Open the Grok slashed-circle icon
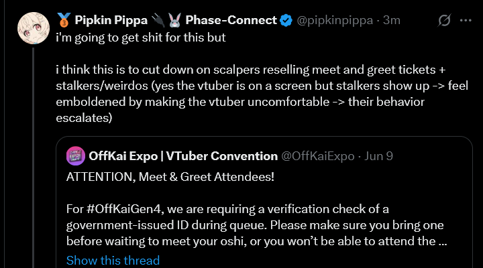This screenshot has height=268, width=483. tap(443, 21)
